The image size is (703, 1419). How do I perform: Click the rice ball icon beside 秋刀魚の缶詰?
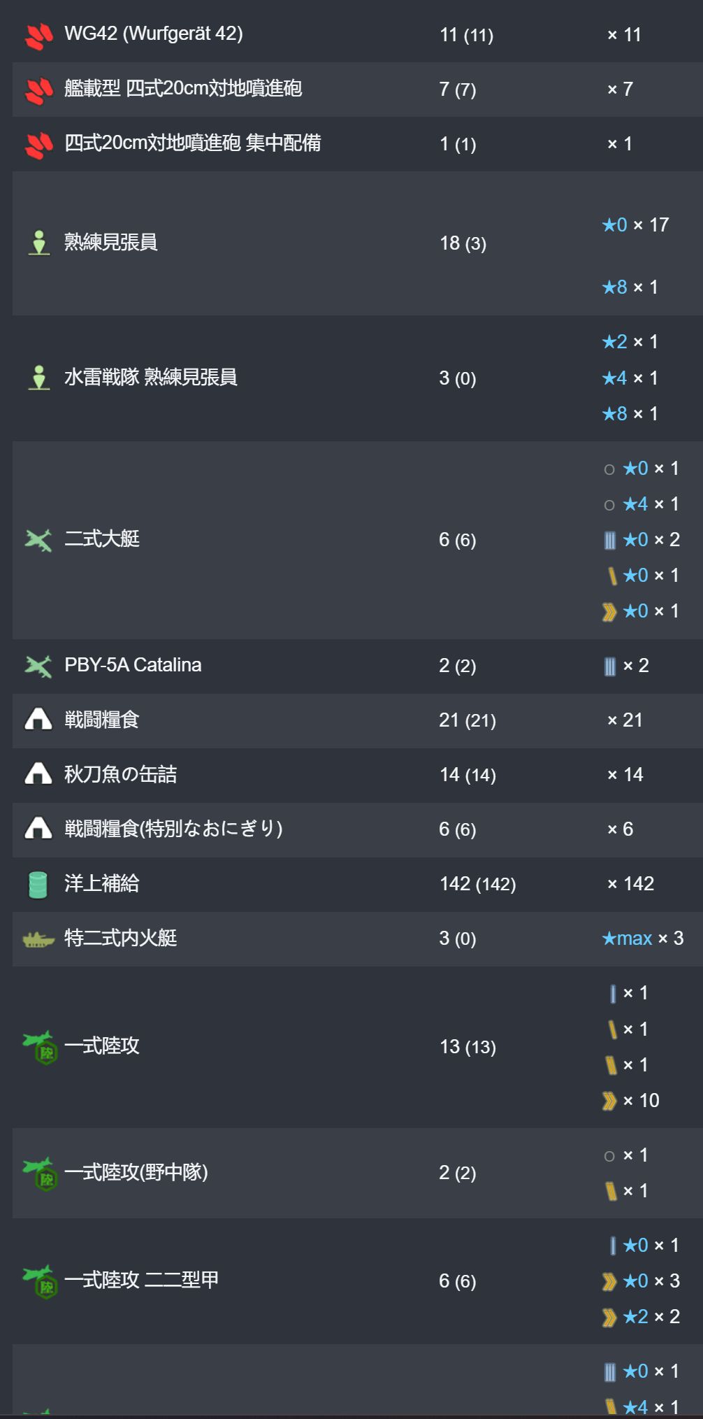point(38,774)
